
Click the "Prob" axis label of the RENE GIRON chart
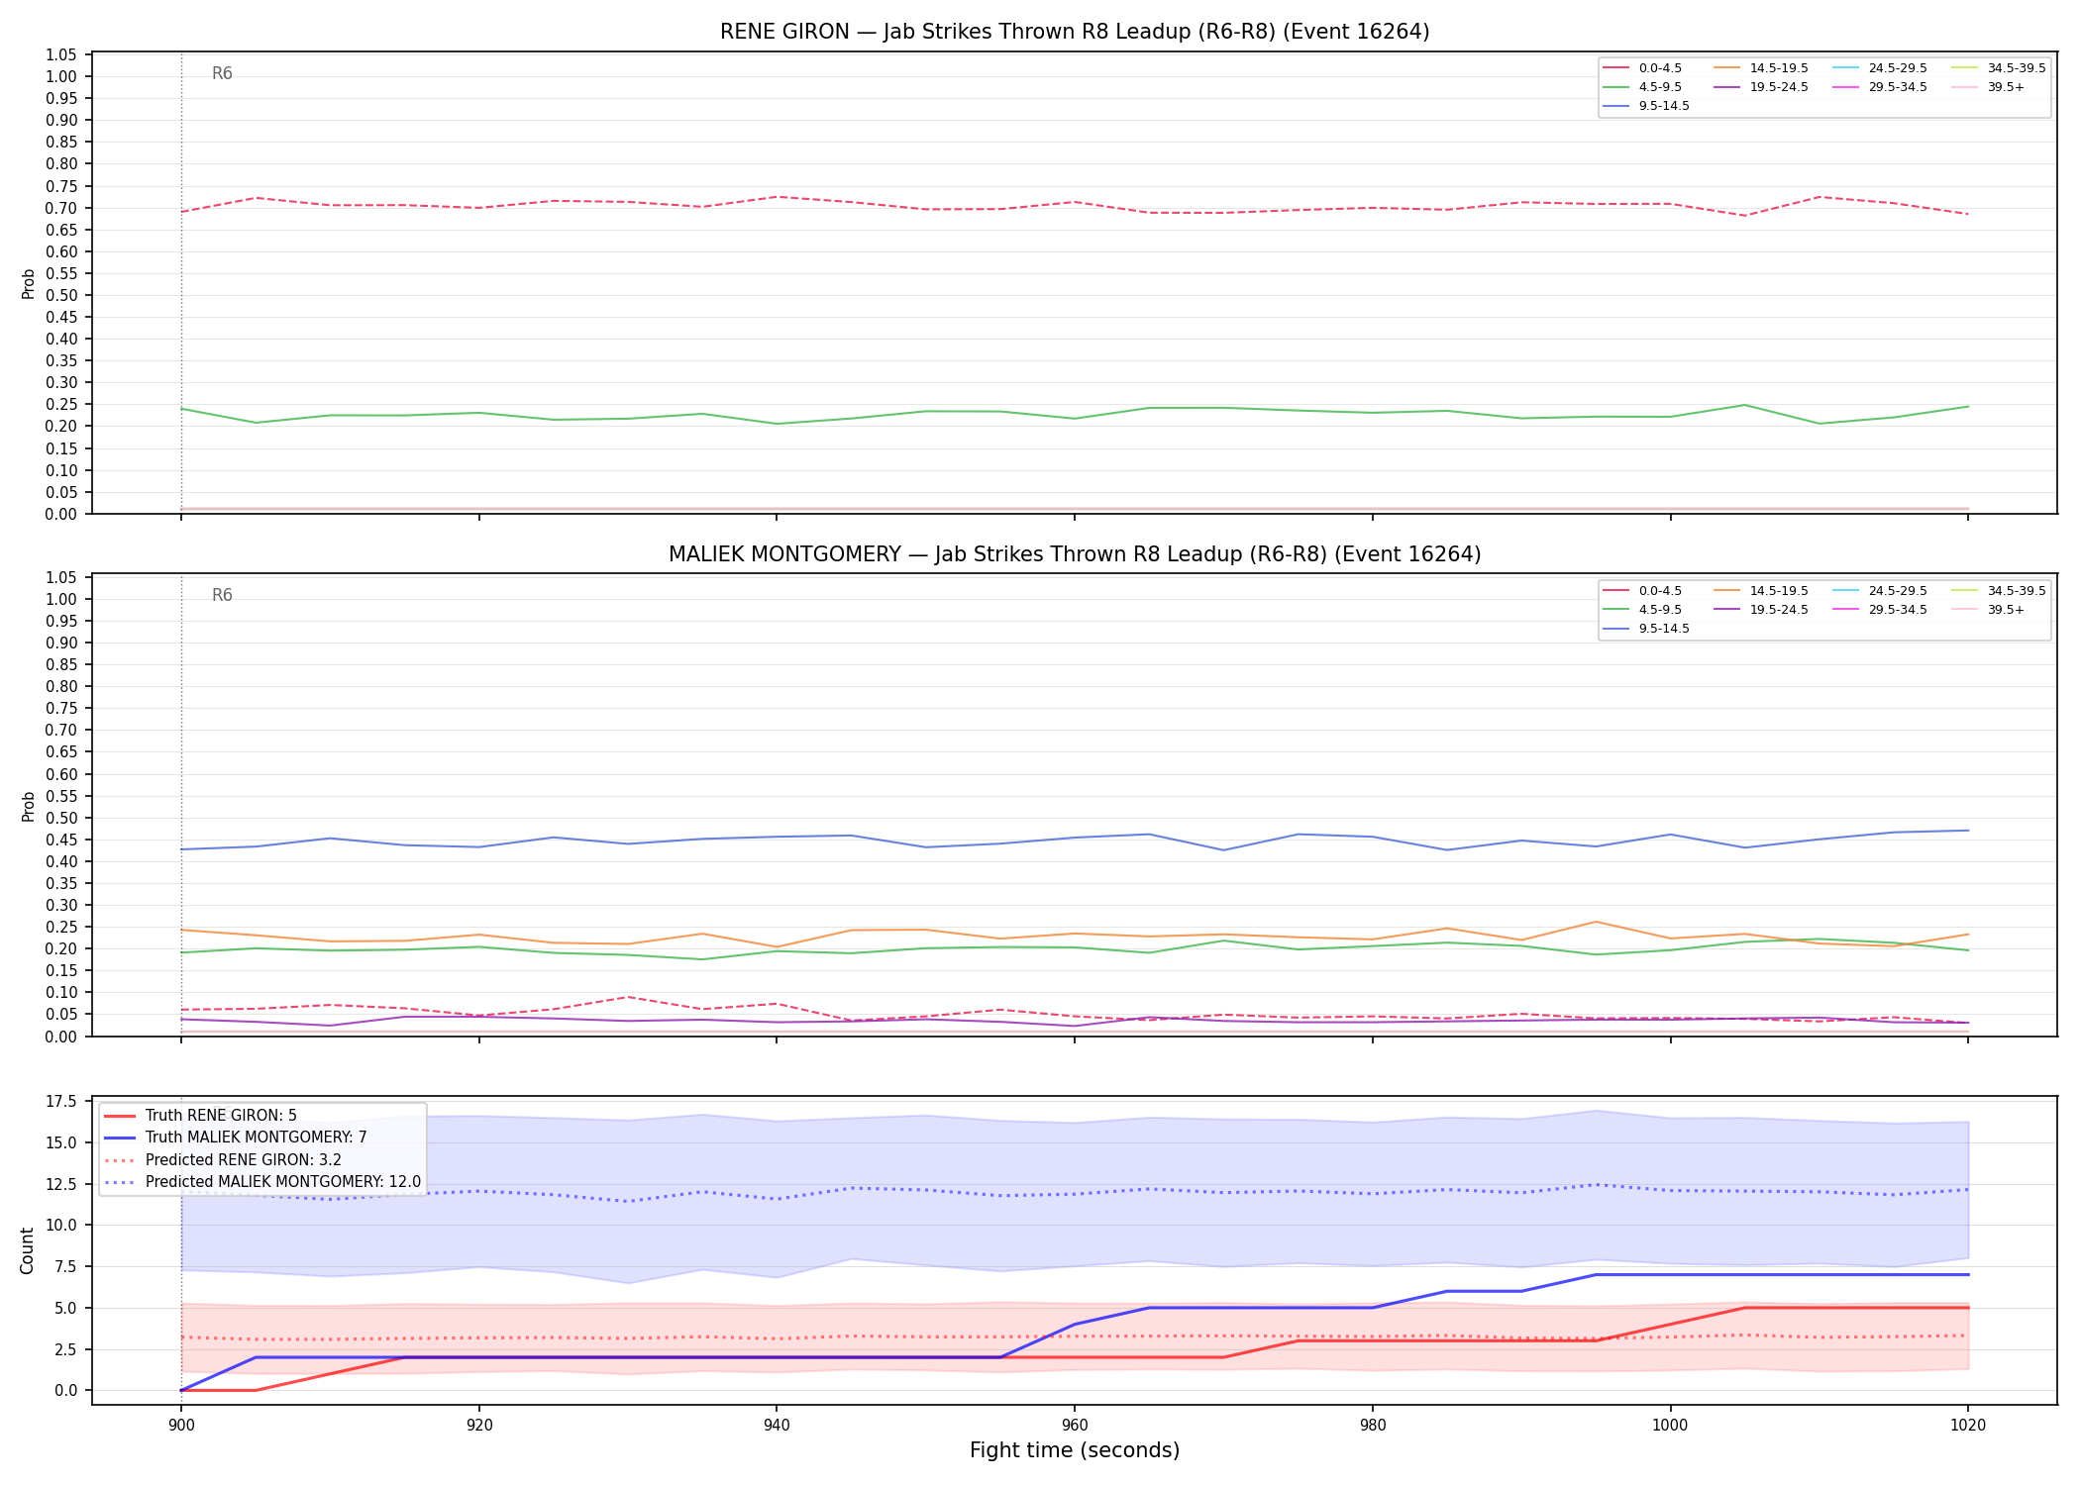(x=28, y=284)
